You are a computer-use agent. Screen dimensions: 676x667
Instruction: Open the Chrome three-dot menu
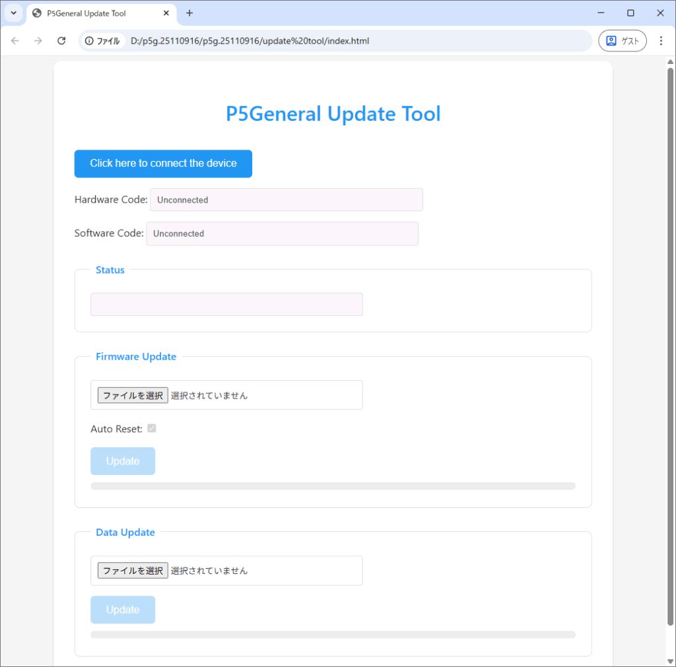(x=661, y=41)
